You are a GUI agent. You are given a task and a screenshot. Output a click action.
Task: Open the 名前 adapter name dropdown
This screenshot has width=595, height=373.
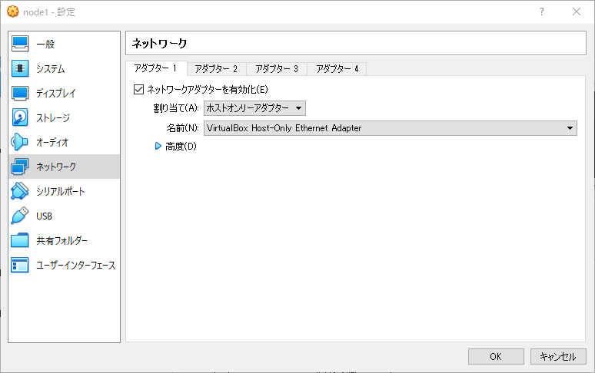391,128
